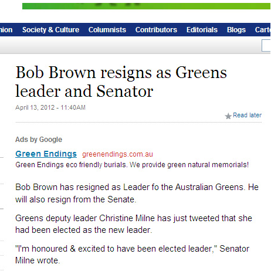
Task: Click the Green Endings ad description text
Action: [x=132, y=165]
